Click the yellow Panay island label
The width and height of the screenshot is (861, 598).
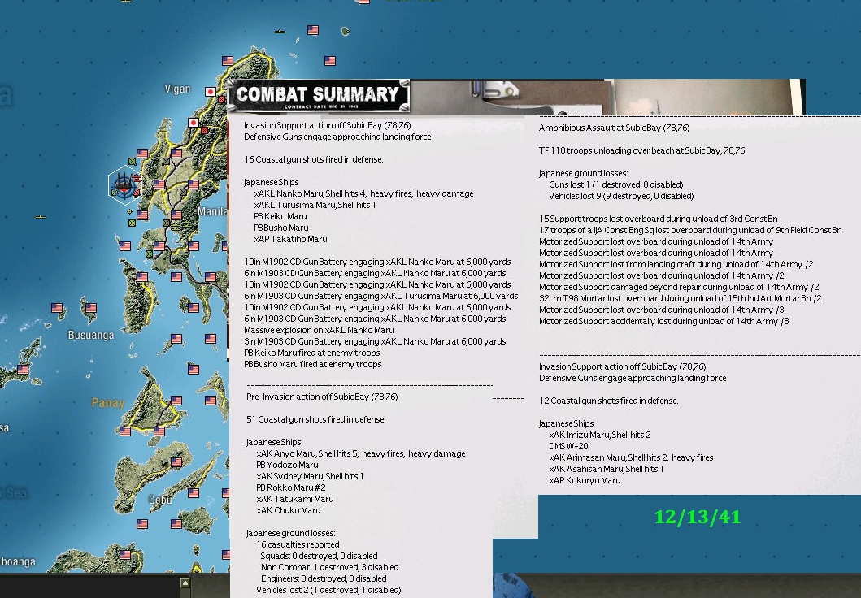click(107, 403)
